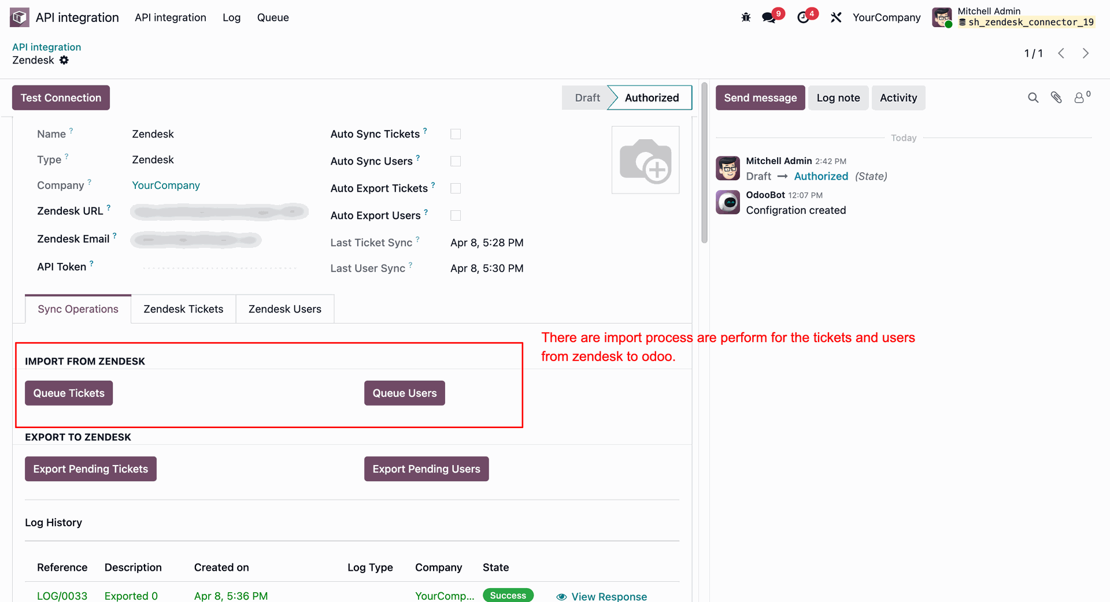Enable the Auto Sync Users checkbox
The height and width of the screenshot is (602, 1110).
pyautogui.click(x=456, y=161)
